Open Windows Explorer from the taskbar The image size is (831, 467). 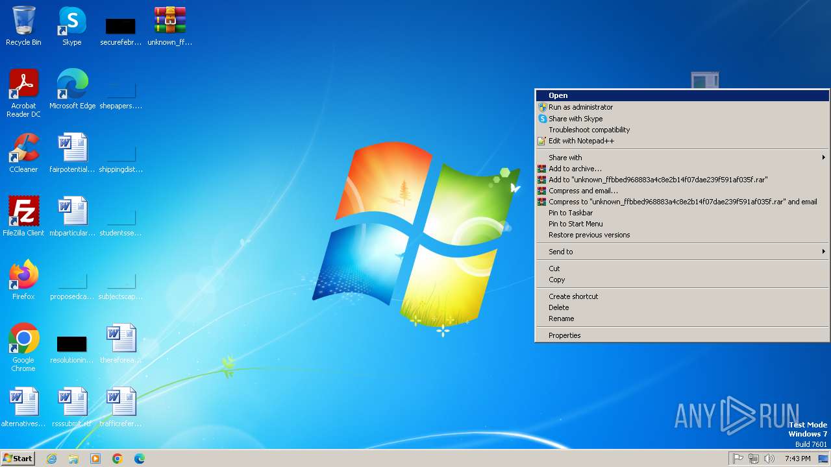pyautogui.click(x=73, y=459)
